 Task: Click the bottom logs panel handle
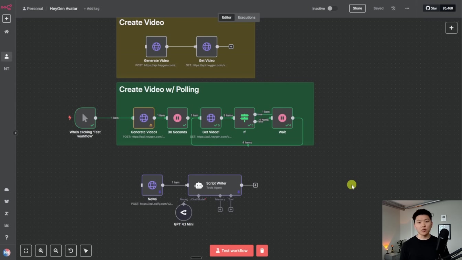[x=196, y=258]
